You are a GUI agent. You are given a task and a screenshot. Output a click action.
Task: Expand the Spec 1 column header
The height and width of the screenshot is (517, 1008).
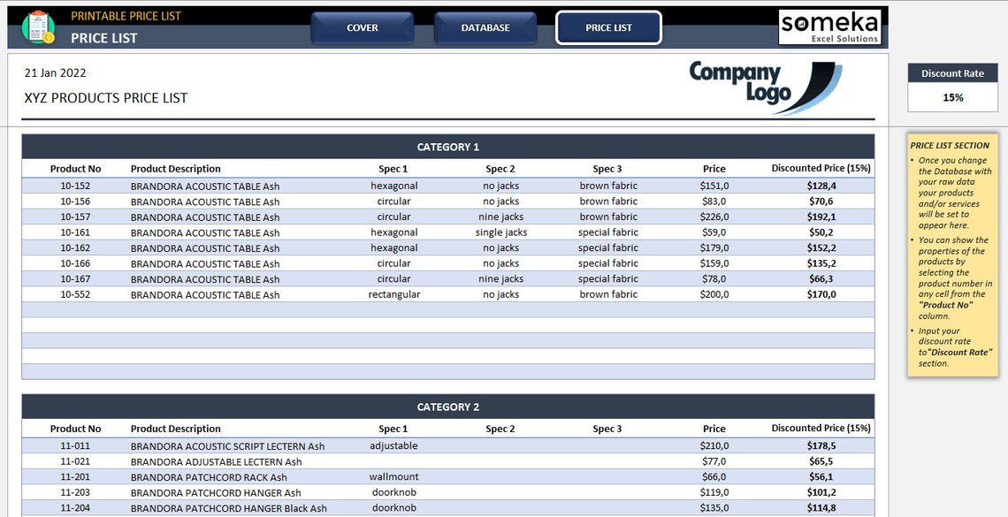[x=393, y=168]
